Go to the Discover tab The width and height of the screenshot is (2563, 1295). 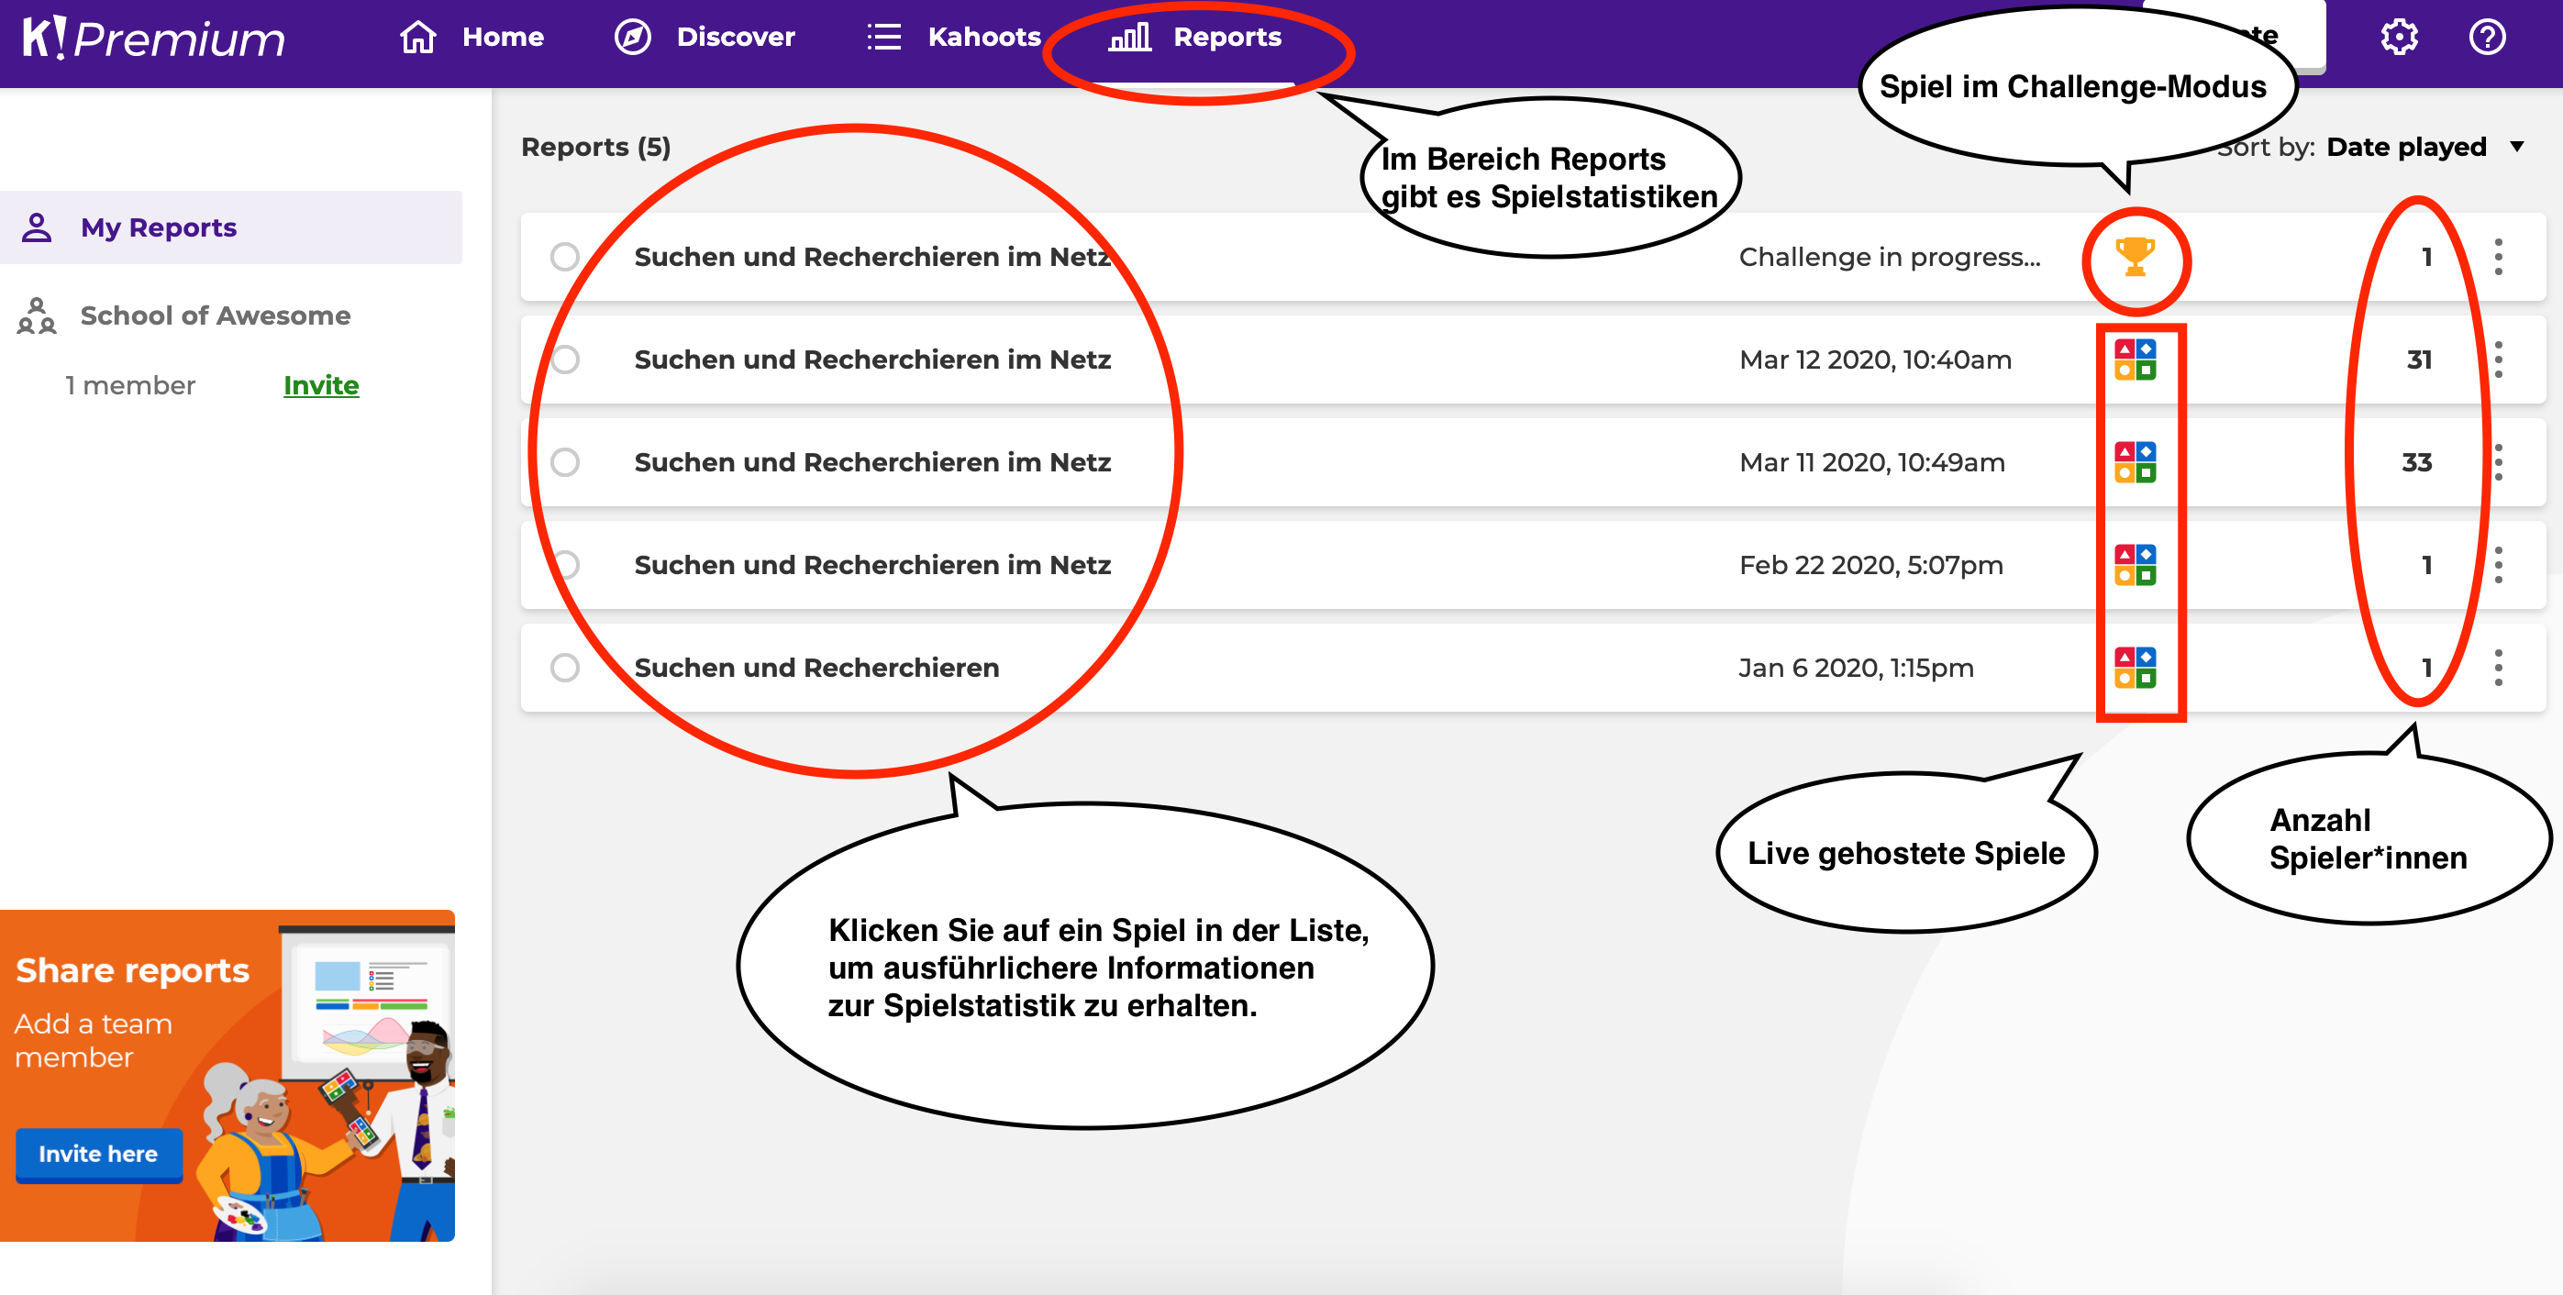pyautogui.click(x=705, y=37)
